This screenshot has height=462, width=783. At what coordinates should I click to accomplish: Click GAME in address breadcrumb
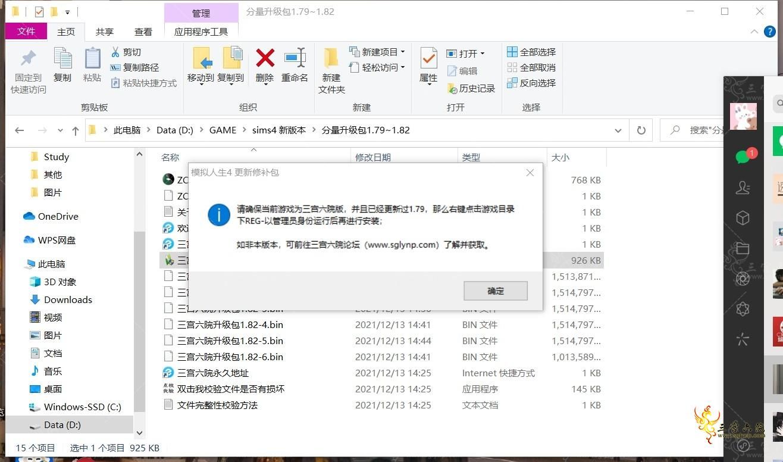pos(223,130)
